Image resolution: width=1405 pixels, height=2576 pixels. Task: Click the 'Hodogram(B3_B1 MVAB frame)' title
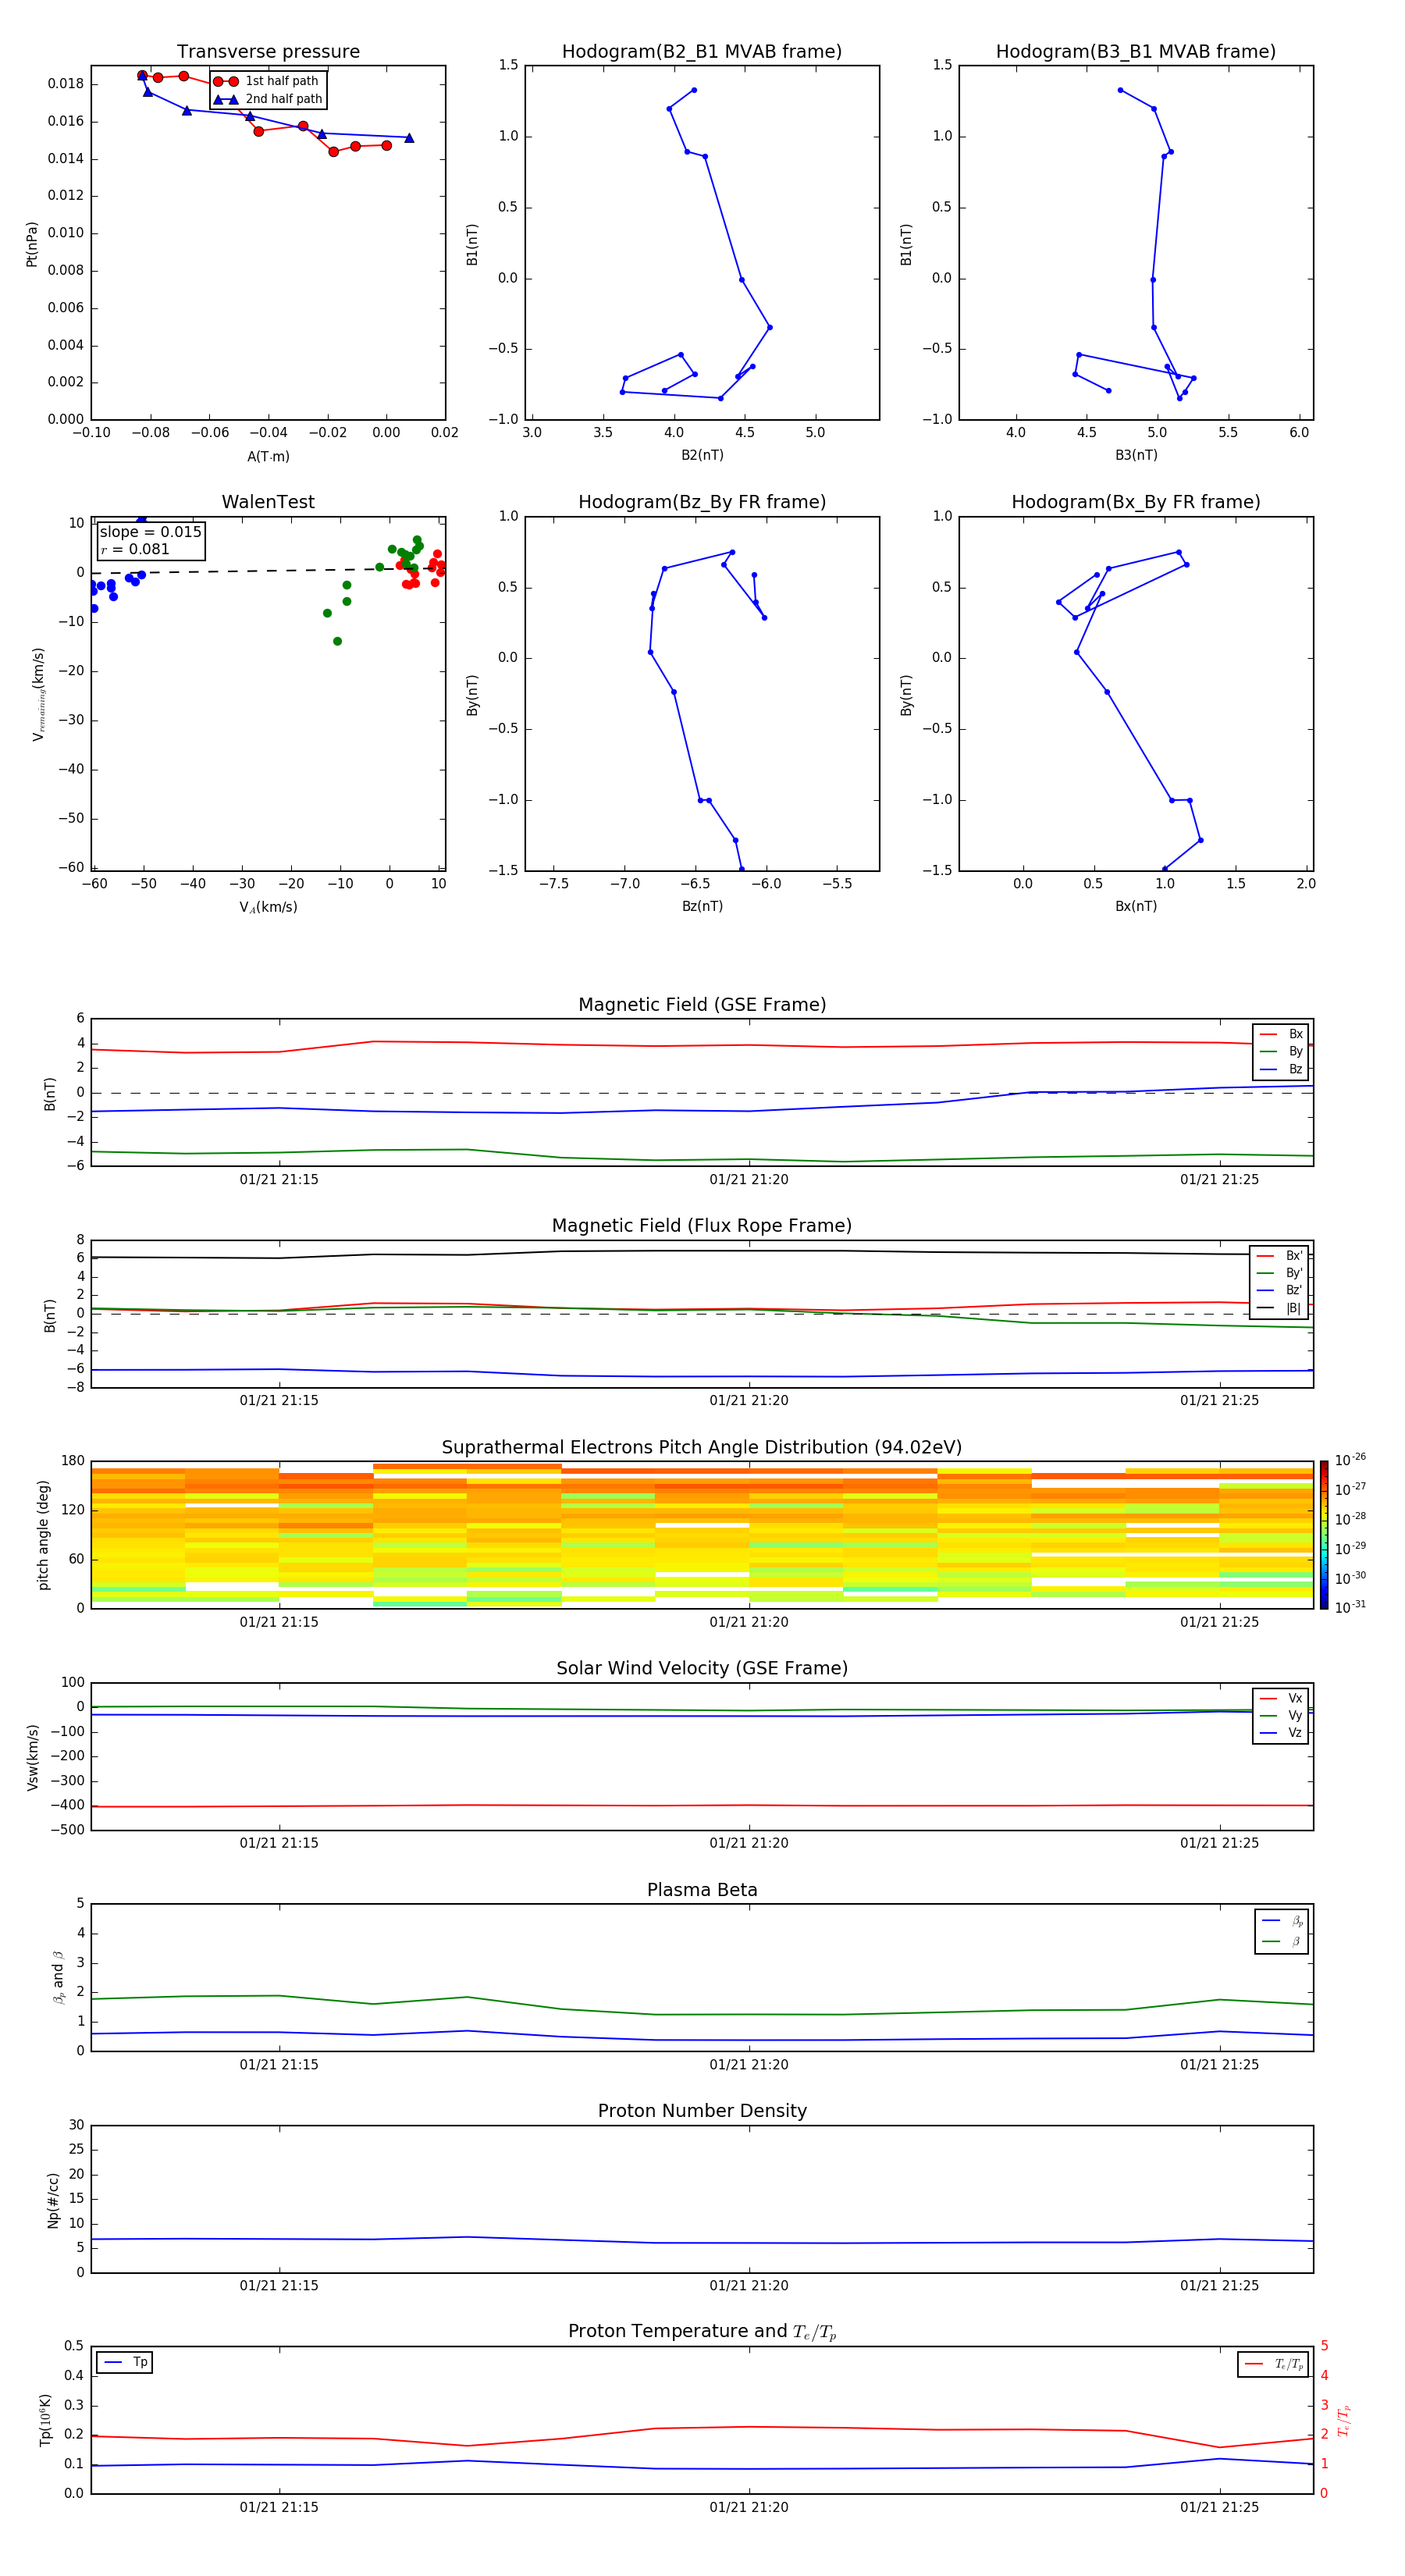click(x=1136, y=51)
